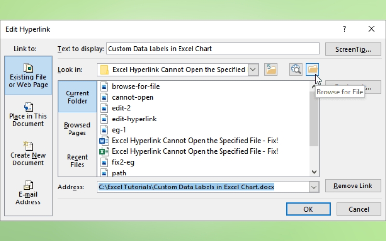Viewport: 386px width, 241px height.
Task: Click the Browse for File folder icon
Action: pos(313,69)
